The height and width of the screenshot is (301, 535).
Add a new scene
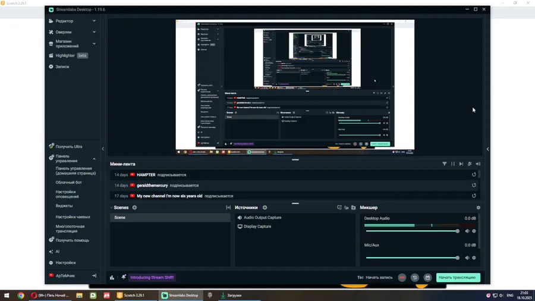pyautogui.click(x=134, y=208)
